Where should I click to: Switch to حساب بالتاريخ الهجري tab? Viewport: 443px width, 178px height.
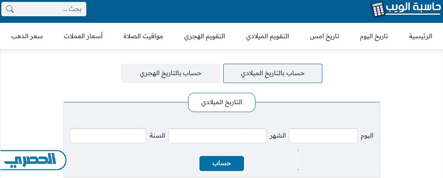pyautogui.click(x=170, y=73)
